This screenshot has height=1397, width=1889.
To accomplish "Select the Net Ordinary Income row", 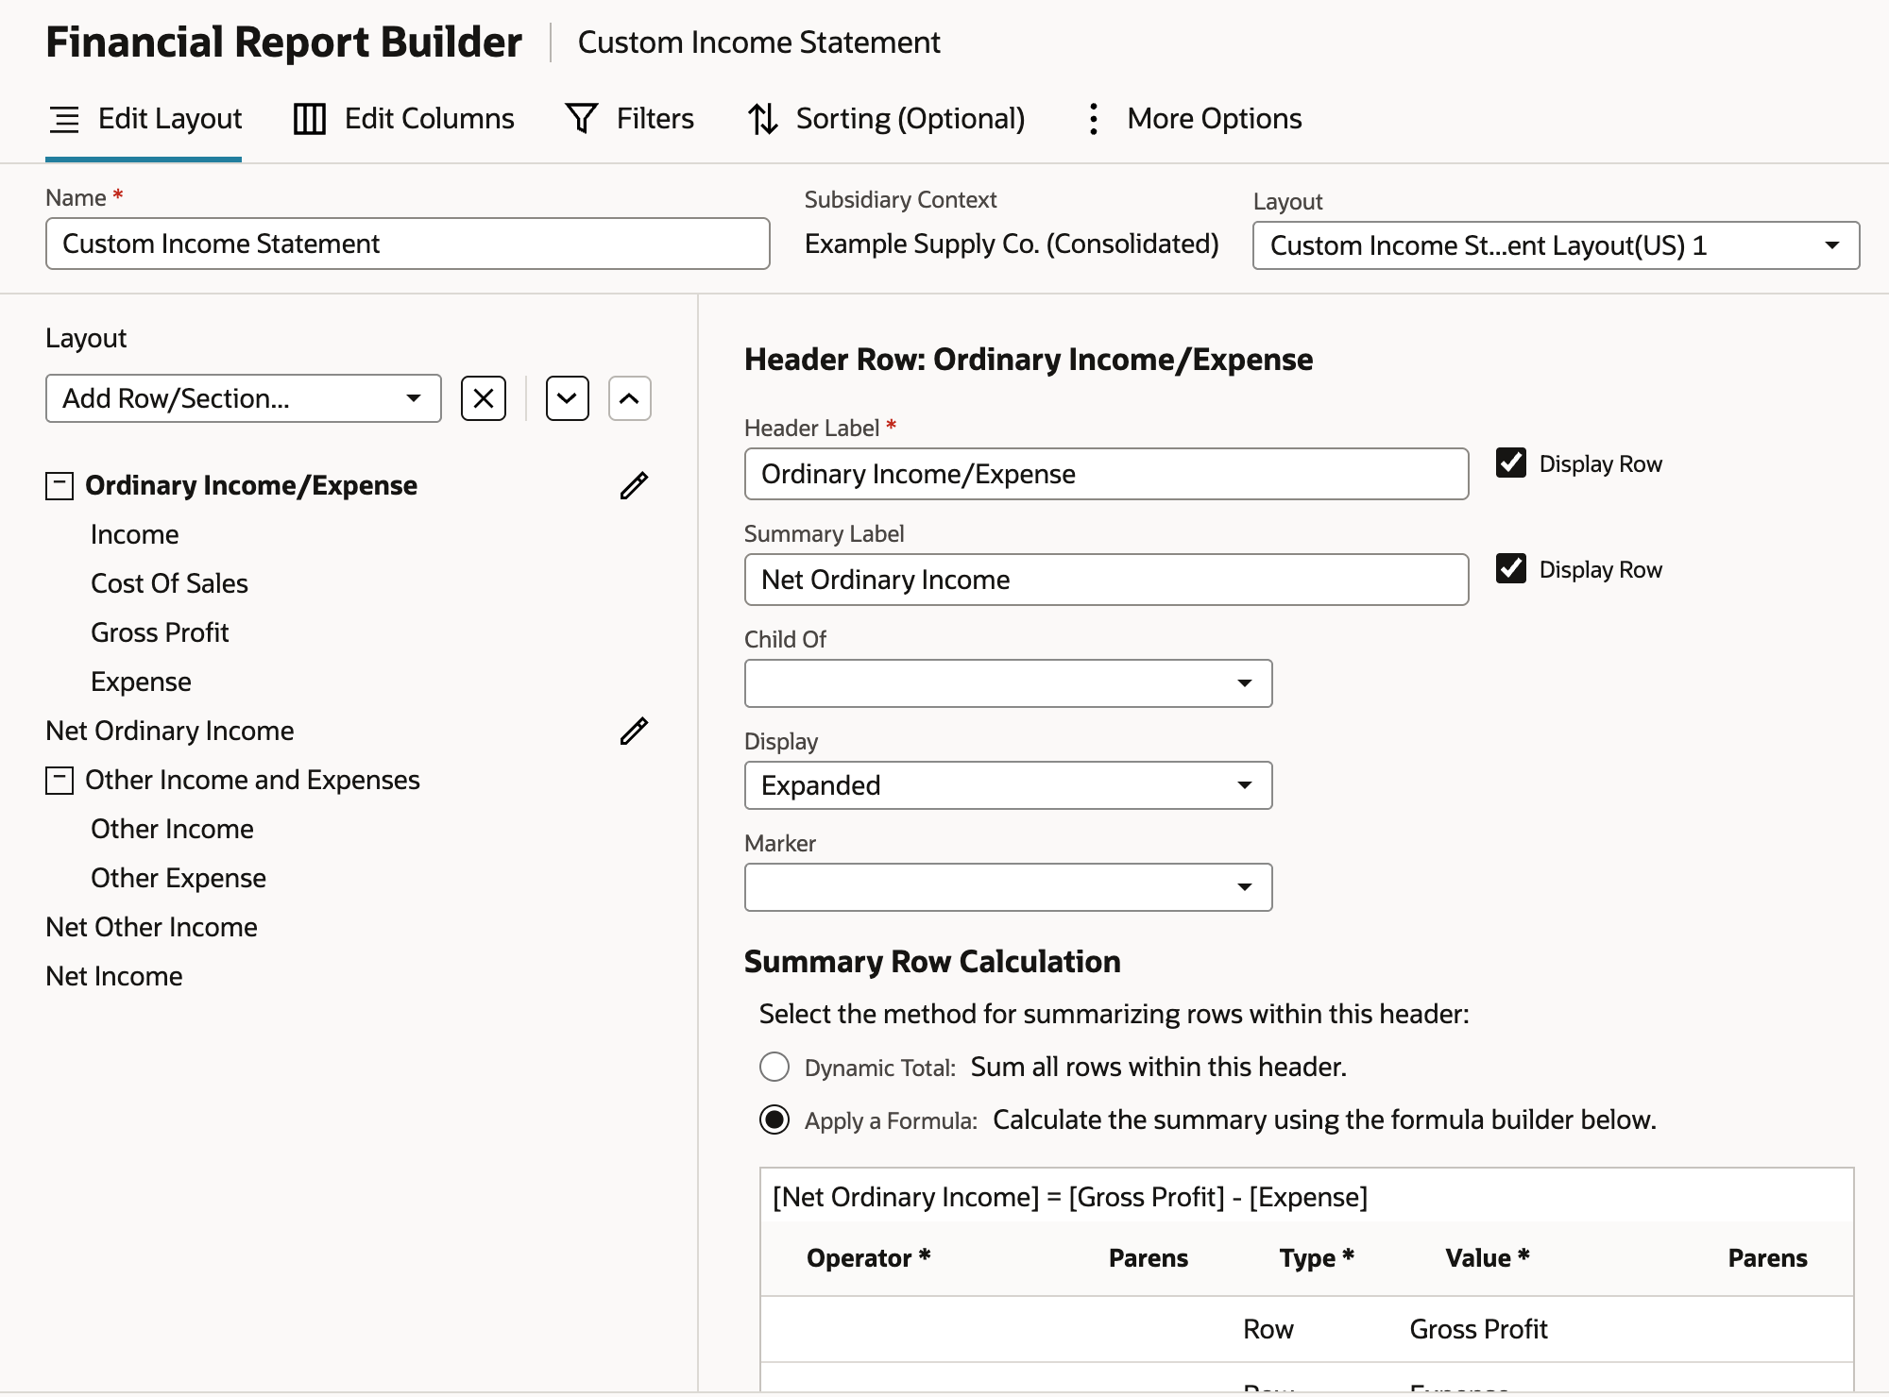I will click(170, 731).
